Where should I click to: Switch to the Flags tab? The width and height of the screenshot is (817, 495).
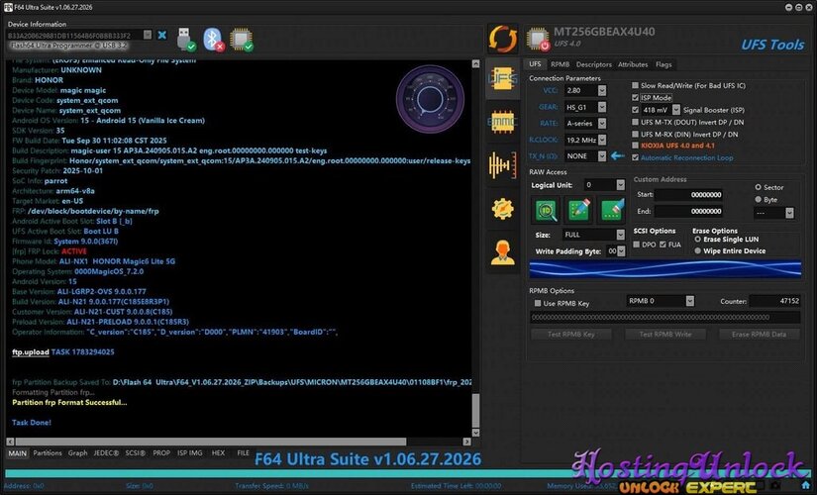[x=664, y=64]
